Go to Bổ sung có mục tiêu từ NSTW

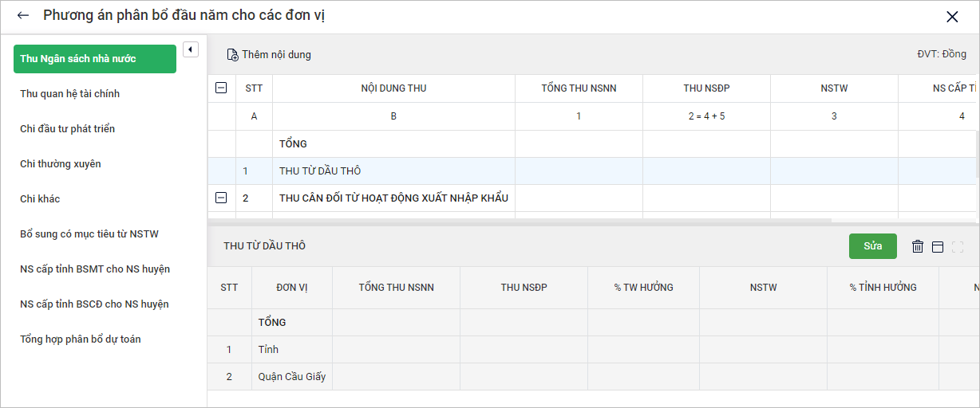(x=89, y=234)
